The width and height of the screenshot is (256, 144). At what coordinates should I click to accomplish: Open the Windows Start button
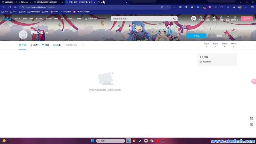point(92,141)
